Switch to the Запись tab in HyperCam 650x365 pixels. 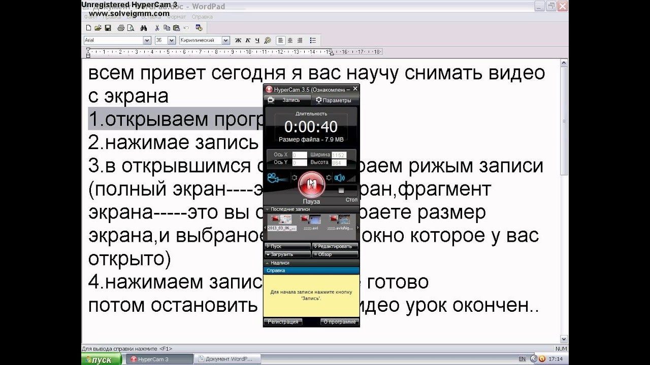[287, 100]
